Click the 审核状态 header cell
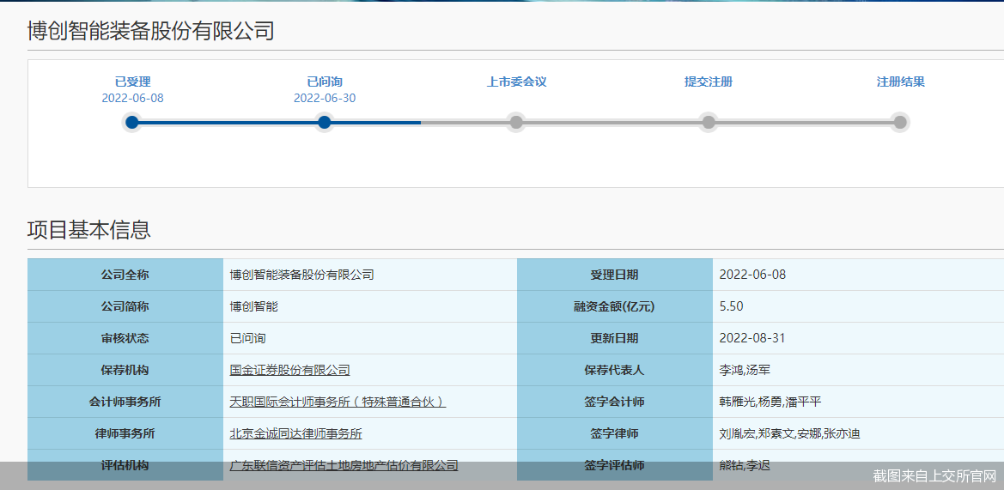The height and width of the screenshot is (490, 1004). [125, 338]
